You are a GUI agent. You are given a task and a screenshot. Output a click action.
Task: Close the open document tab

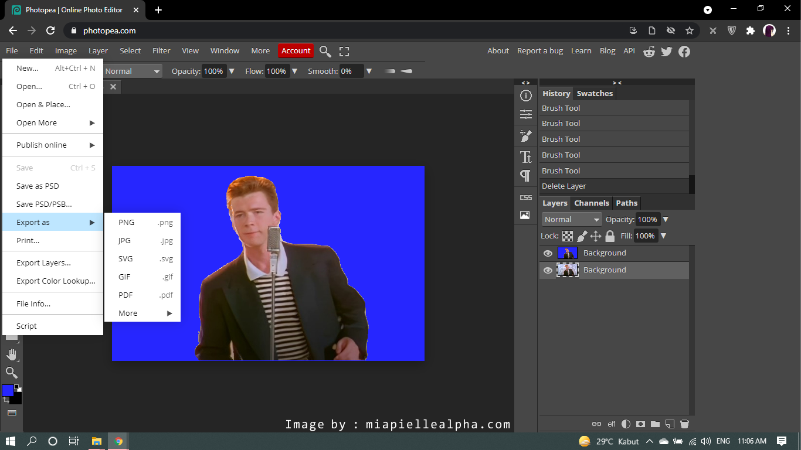click(x=113, y=87)
